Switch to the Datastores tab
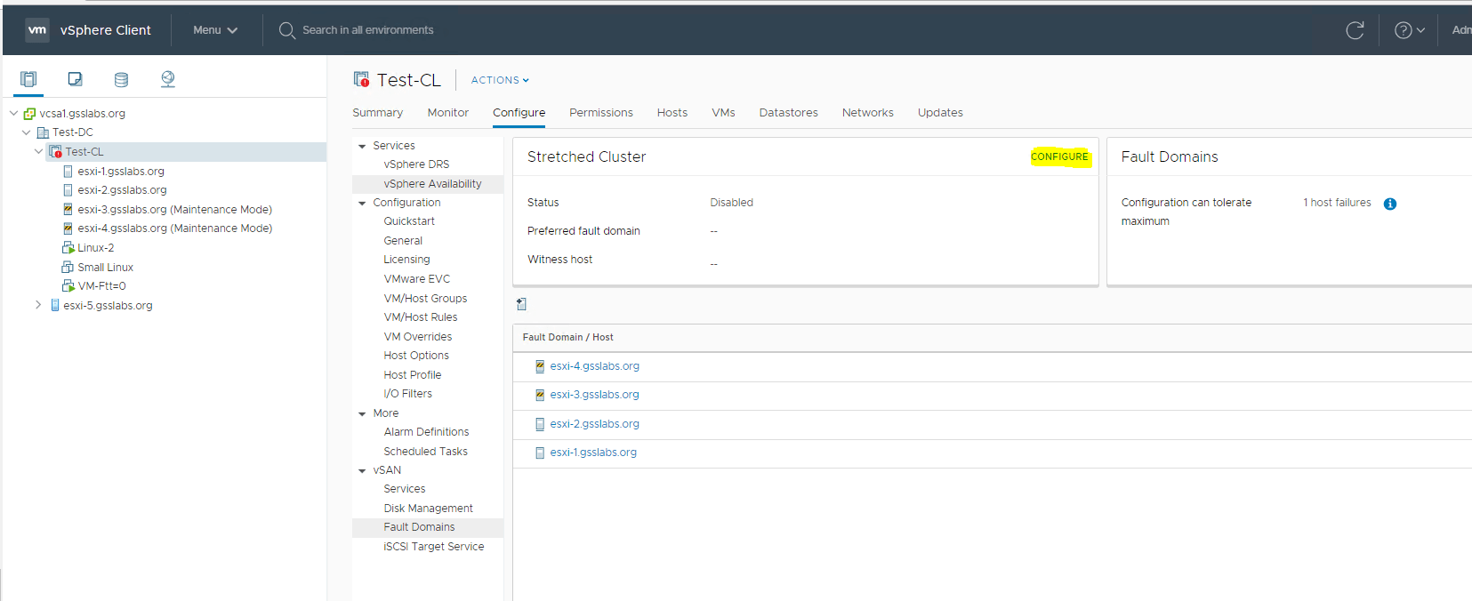 [788, 113]
